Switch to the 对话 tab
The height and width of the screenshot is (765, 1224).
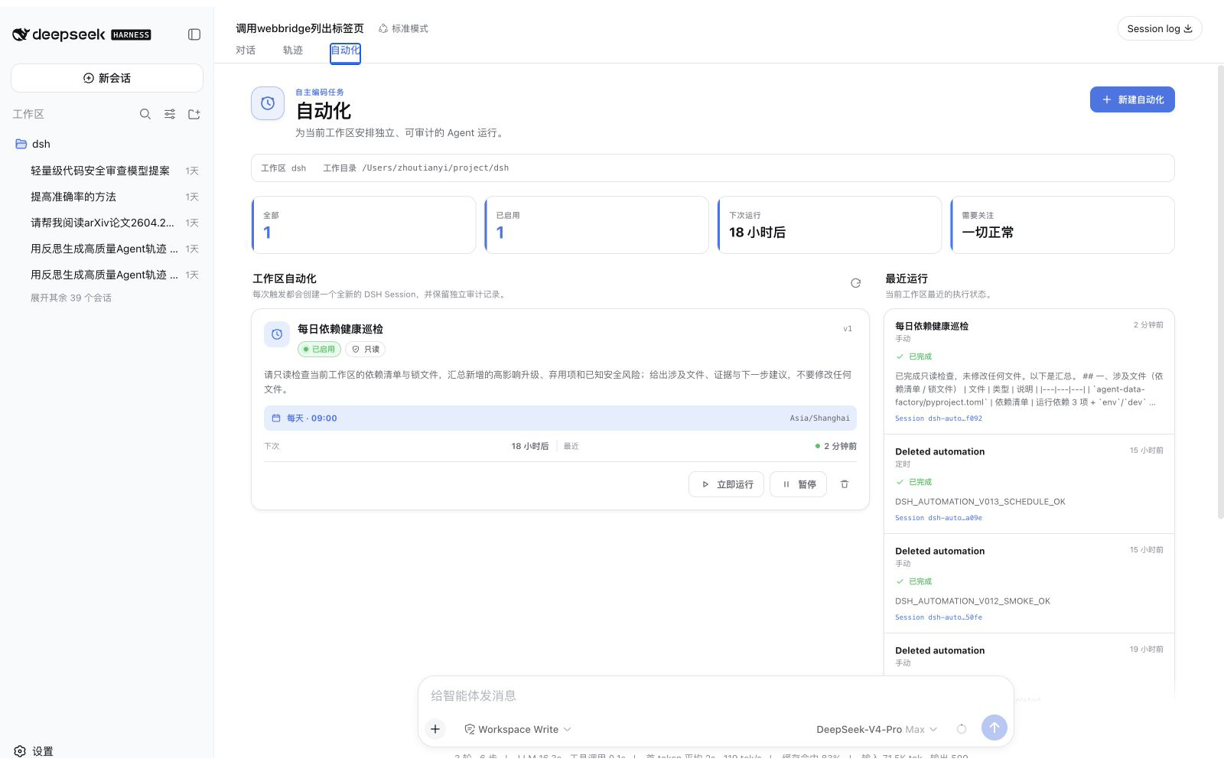(246, 50)
